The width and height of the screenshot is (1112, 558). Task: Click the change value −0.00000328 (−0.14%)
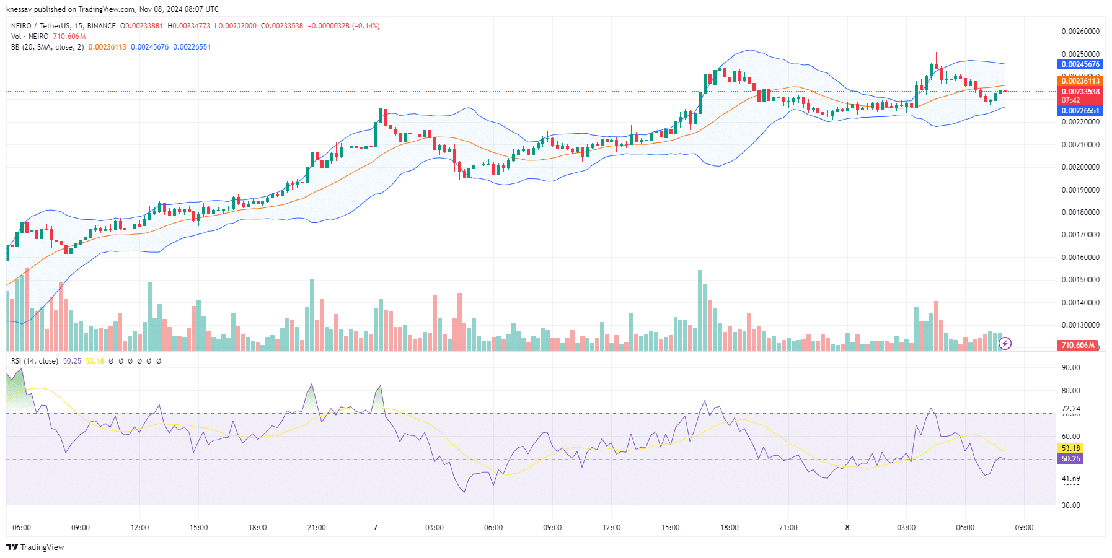[x=344, y=26]
